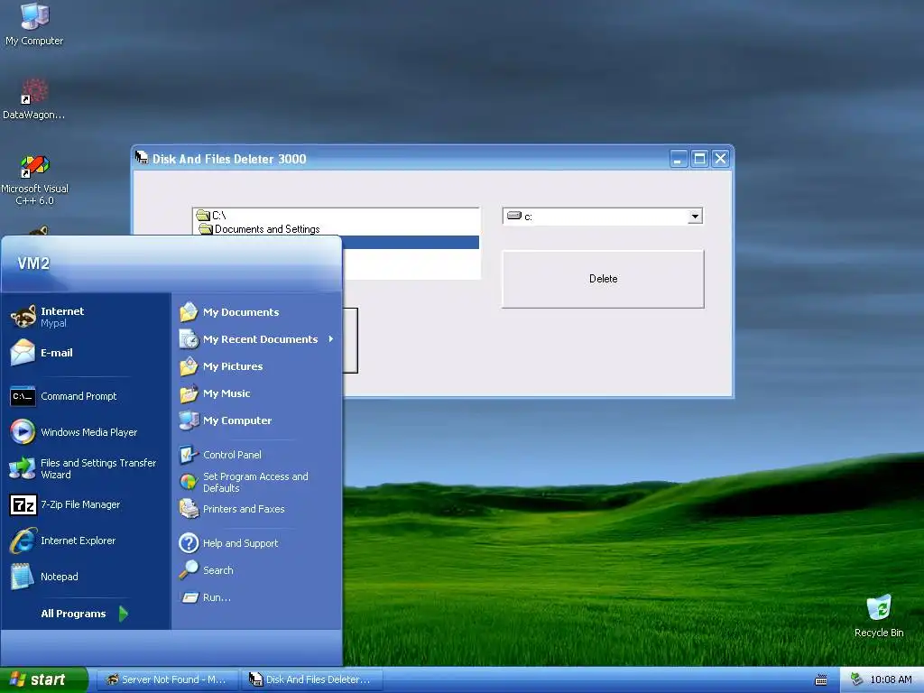Launch Command Prompt from Start menu
This screenshot has height=693, width=924.
pos(86,396)
